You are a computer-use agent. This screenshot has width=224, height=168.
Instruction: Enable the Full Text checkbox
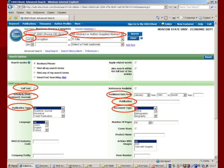[x=34, y=88]
